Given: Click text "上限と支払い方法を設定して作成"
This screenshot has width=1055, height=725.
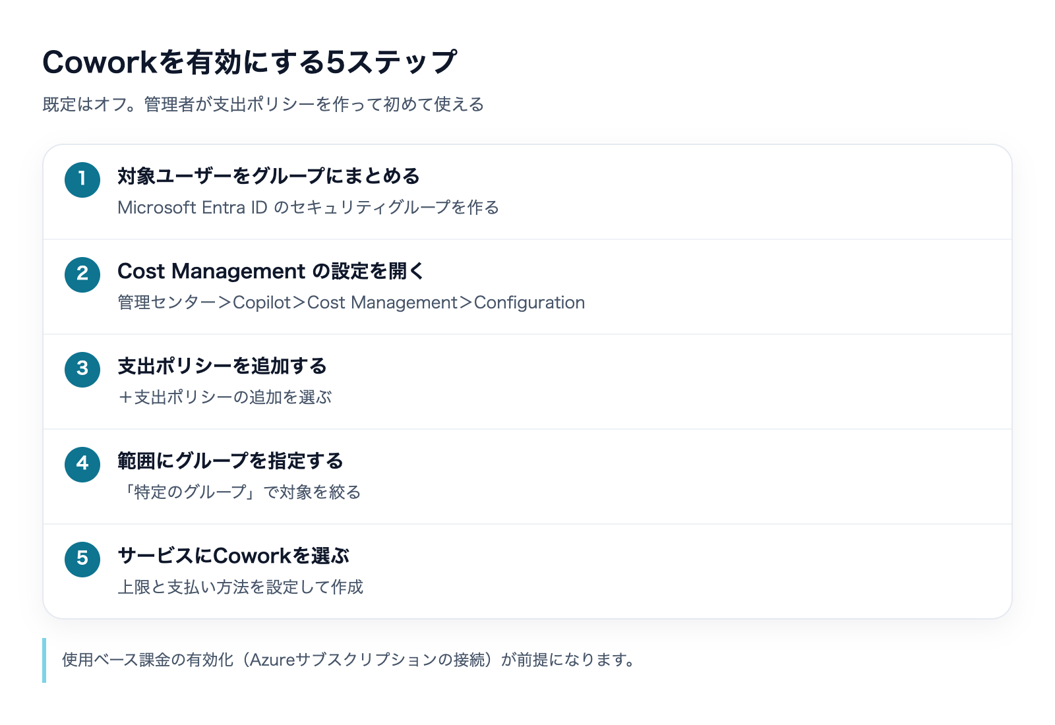Looking at the screenshot, I should coord(240,587).
